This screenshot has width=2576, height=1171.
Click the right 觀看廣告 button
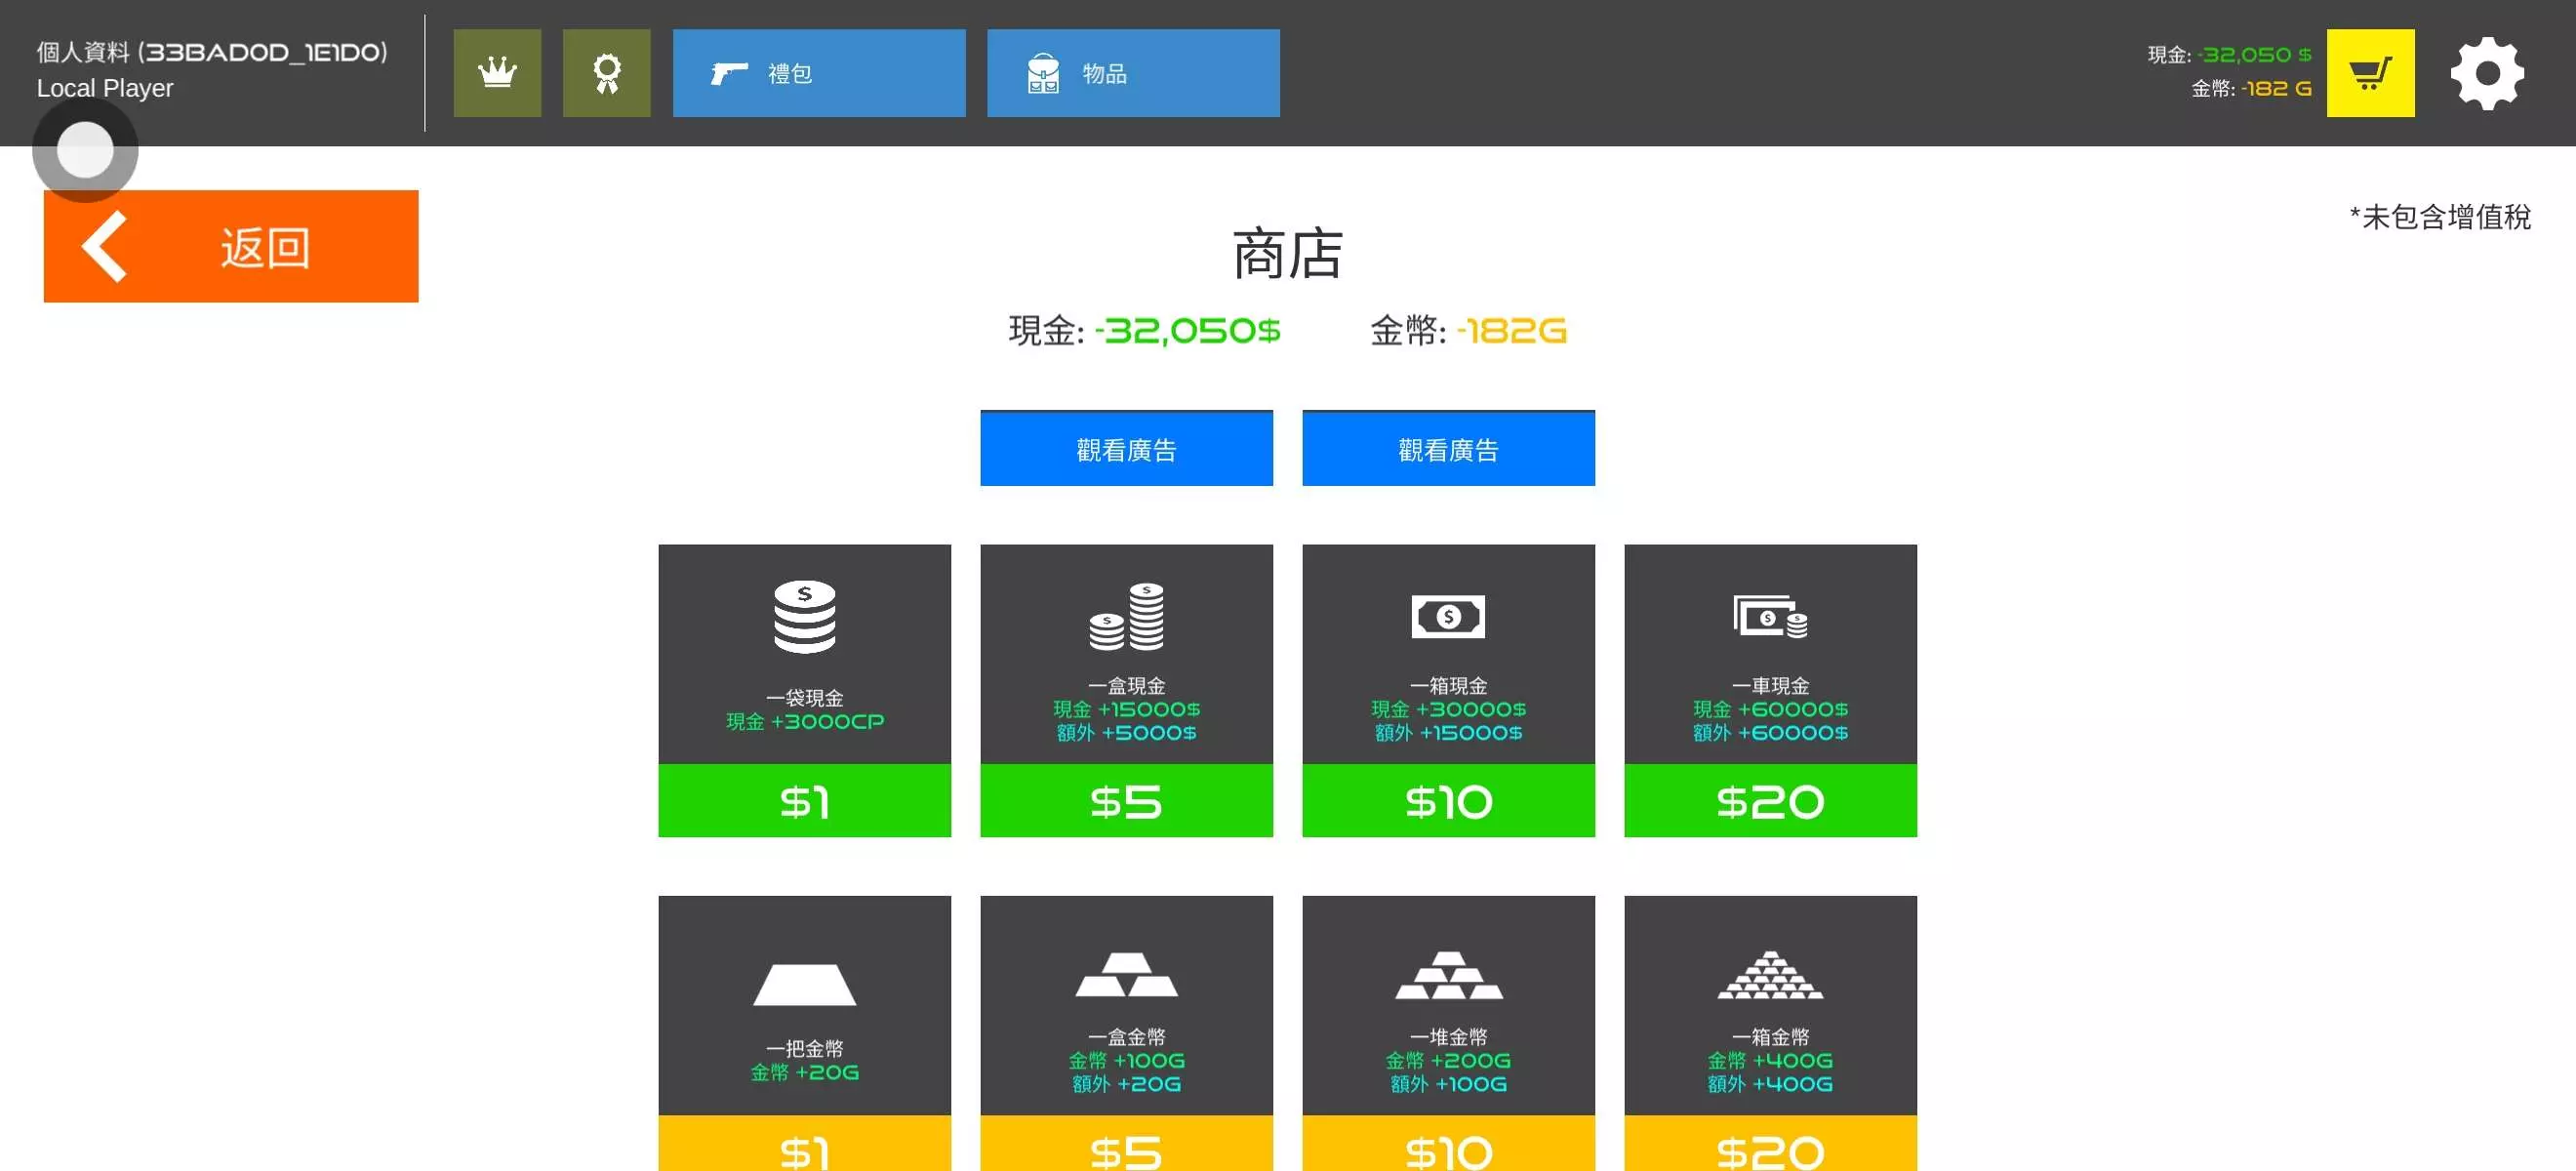click(1447, 449)
